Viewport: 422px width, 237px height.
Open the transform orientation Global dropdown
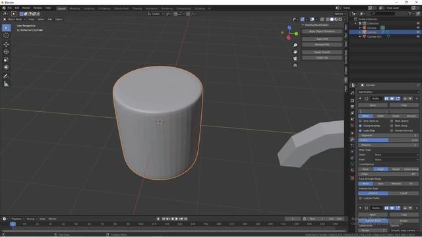click(x=156, y=14)
